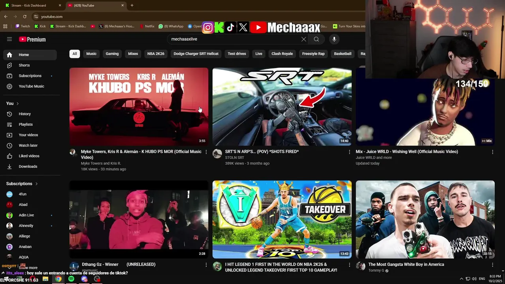Start voice search with the microphone icon
This screenshot has height=284, width=505.
pyautogui.click(x=334, y=39)
